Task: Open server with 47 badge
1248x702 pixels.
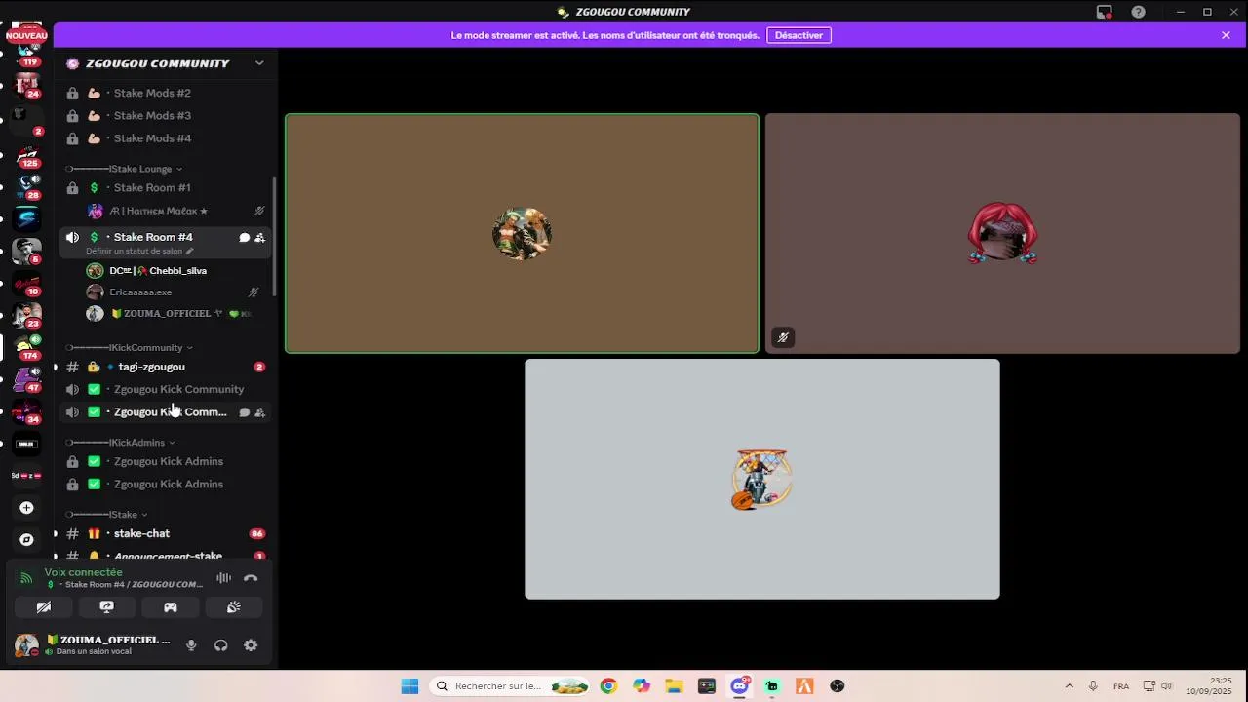Action: coord(27,379)
